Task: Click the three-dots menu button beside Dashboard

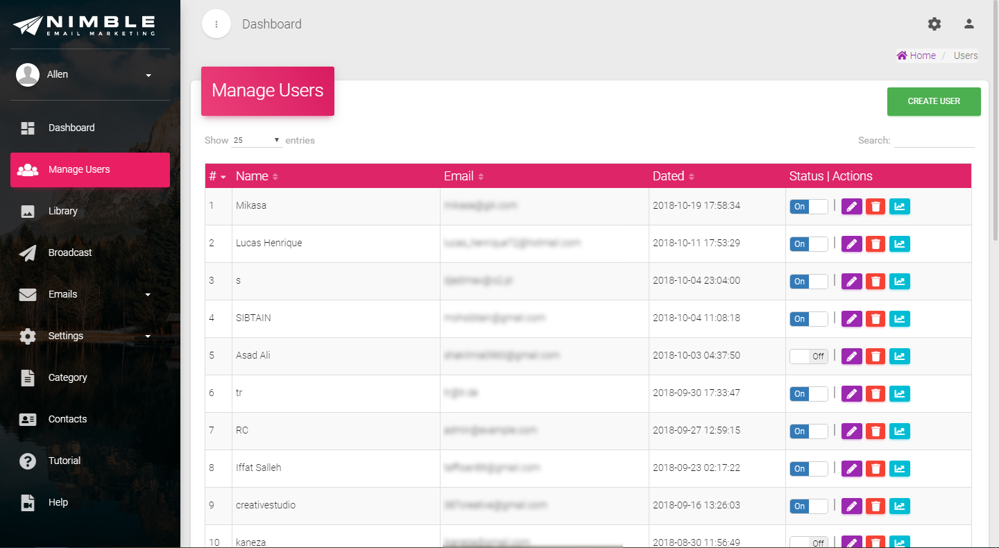Action: pyautogui.click(x=216, y=24)
